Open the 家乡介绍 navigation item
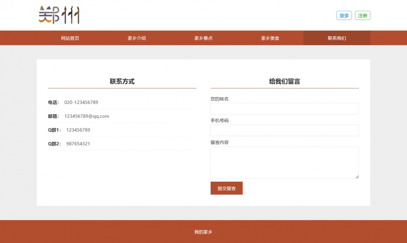 137,38
